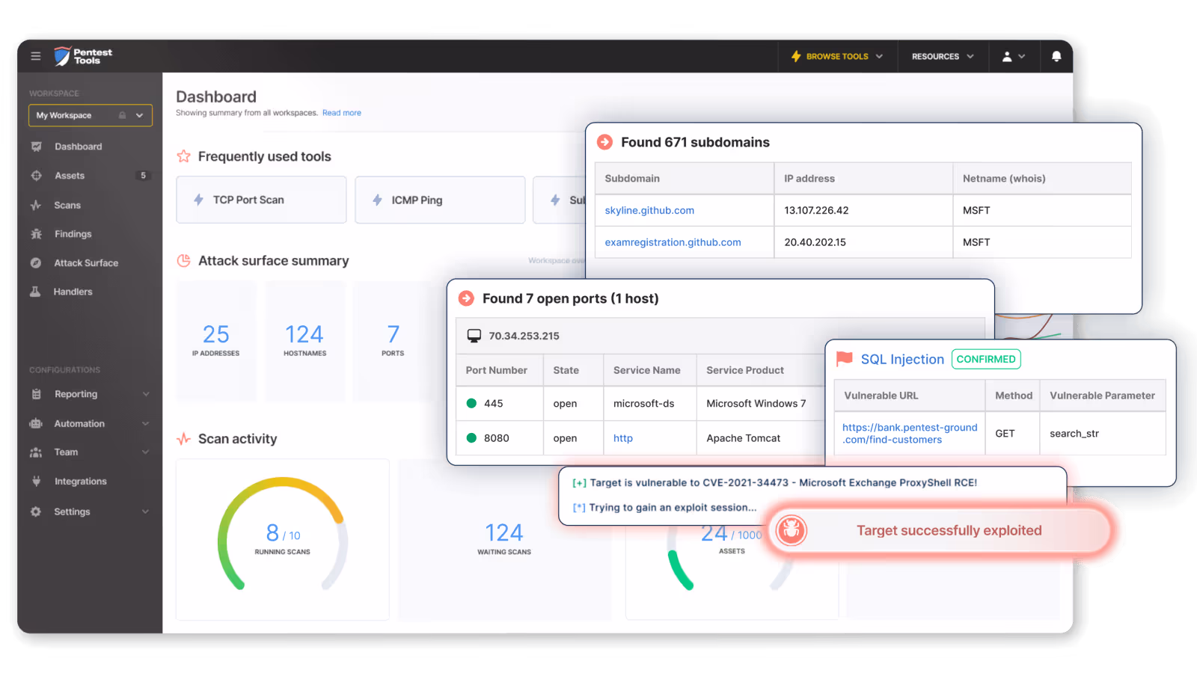Click the SQL Injection flag icon
Screen dimensions: 1197x673
(845, 359)
